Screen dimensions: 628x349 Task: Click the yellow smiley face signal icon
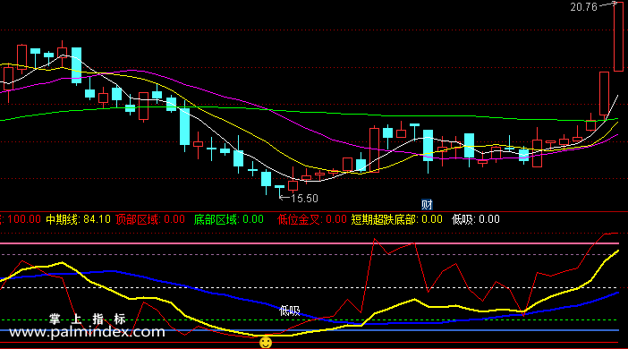click(266, 343)
